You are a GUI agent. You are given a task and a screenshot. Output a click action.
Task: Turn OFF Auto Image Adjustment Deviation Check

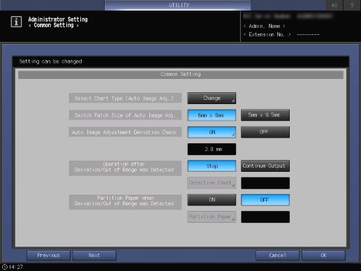[x=265, y=132]
